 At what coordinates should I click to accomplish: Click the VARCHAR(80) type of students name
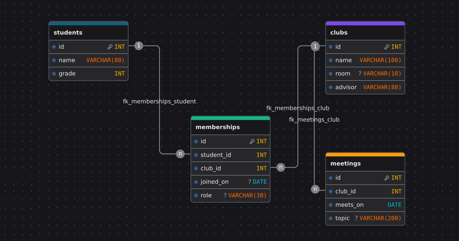(x=106, y=60)
